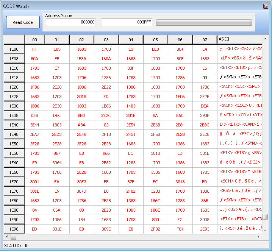This screenshot has height=251, width=272.
Task: Click cell BED in row 1E38
Action: pyautogui.click(x=81, y=115)
